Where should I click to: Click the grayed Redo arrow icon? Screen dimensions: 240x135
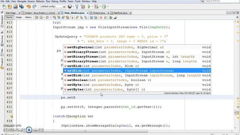coord(34,6)
